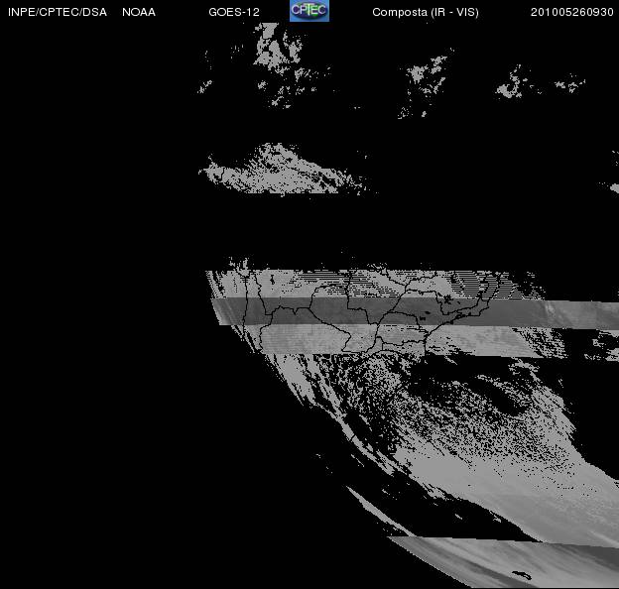Click the CPTEC logo in the header
The width and height of the screenshot is (619, 589).
point(309,11)
